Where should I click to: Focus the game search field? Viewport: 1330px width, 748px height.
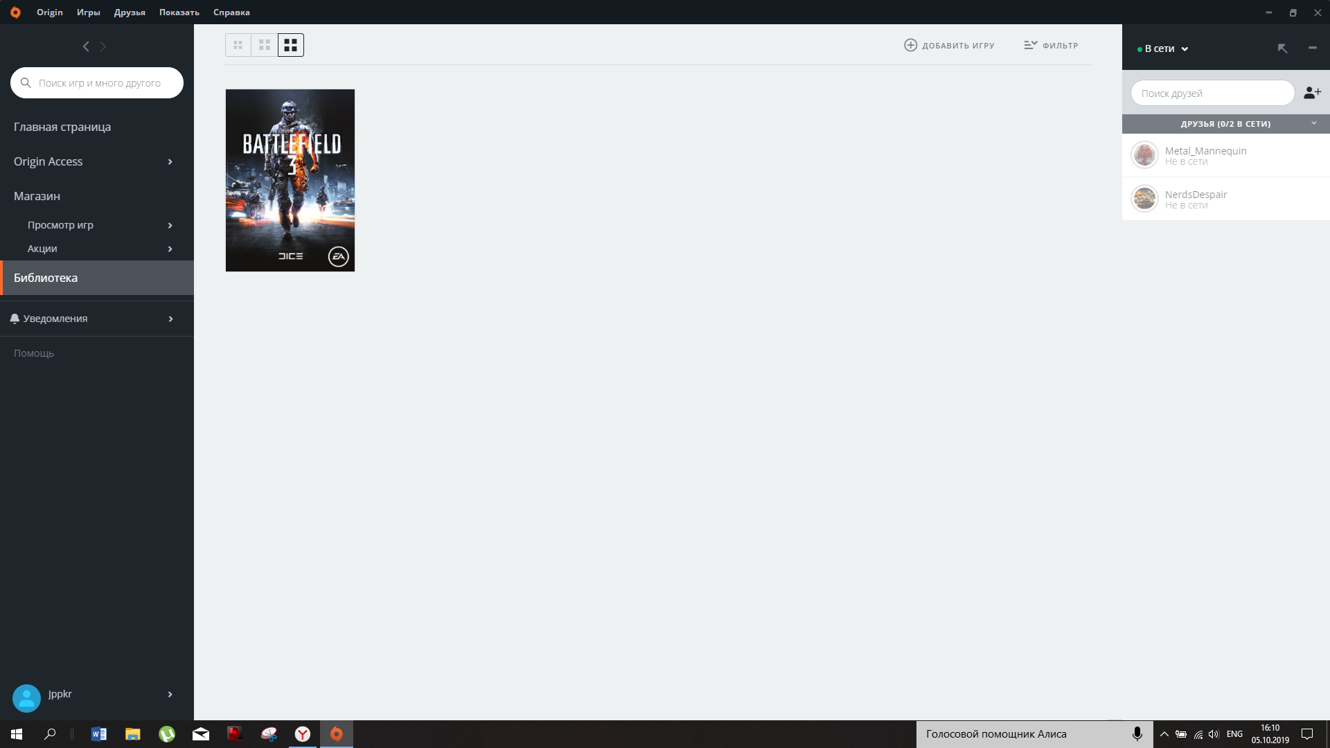click(97, 82)
